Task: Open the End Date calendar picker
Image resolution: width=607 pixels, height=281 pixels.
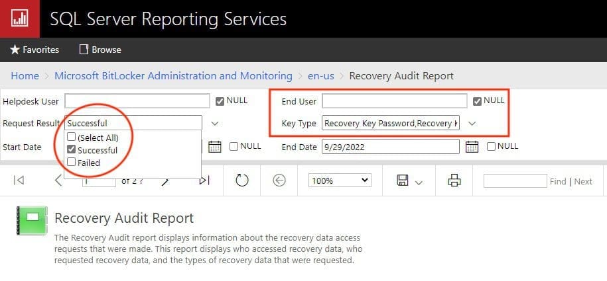Action: (x=472, y=147)
